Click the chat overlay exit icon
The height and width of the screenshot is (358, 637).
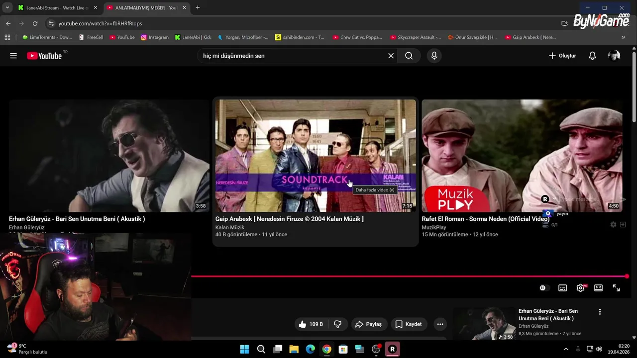[x=623, y=225]
